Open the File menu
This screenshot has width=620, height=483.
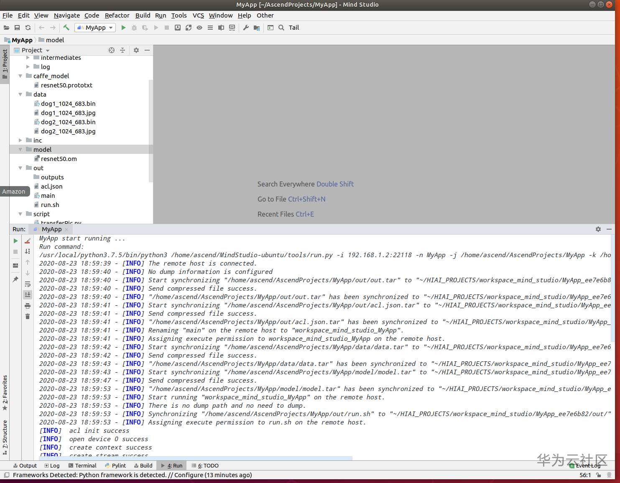(8, 15)
